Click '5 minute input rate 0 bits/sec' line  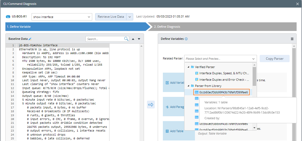(58, 100)
